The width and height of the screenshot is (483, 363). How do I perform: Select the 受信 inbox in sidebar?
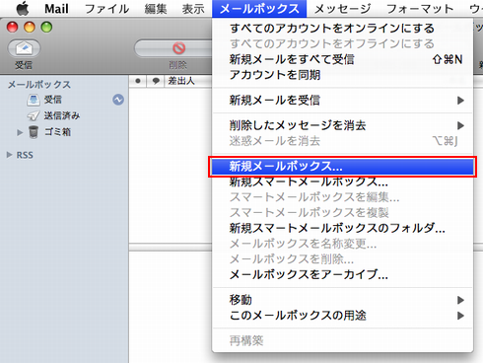53,100
